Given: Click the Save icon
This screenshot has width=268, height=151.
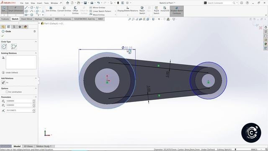Looking at the screenshot, I should click(85, 3).
